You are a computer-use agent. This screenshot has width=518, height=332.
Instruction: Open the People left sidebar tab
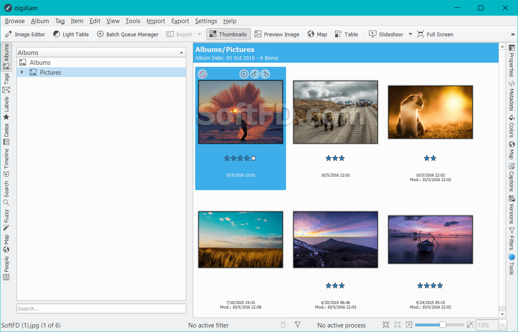(6, 268)
